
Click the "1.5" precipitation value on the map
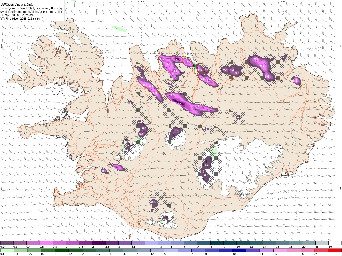pyautogui.click(x=173, y=95)
